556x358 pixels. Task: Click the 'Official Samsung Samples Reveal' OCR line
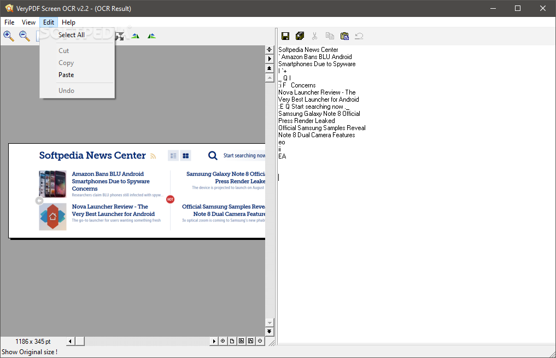click(x=322, y=127)
